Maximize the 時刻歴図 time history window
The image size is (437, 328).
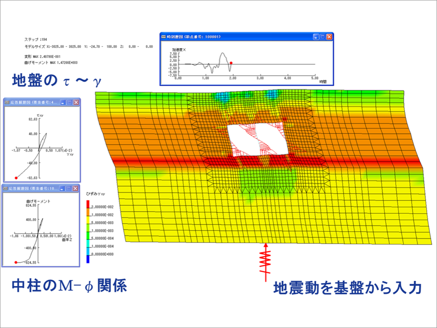pyautogui.click(x=322, y=37)
